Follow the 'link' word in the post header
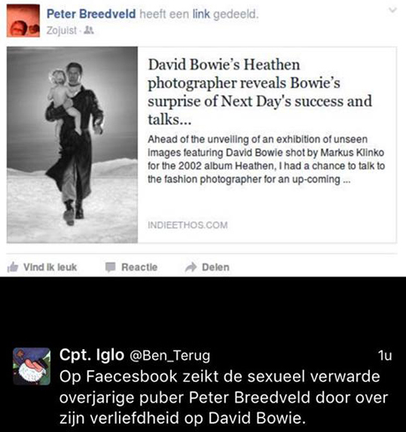The image size is (406, 432). tap(201, 13)
